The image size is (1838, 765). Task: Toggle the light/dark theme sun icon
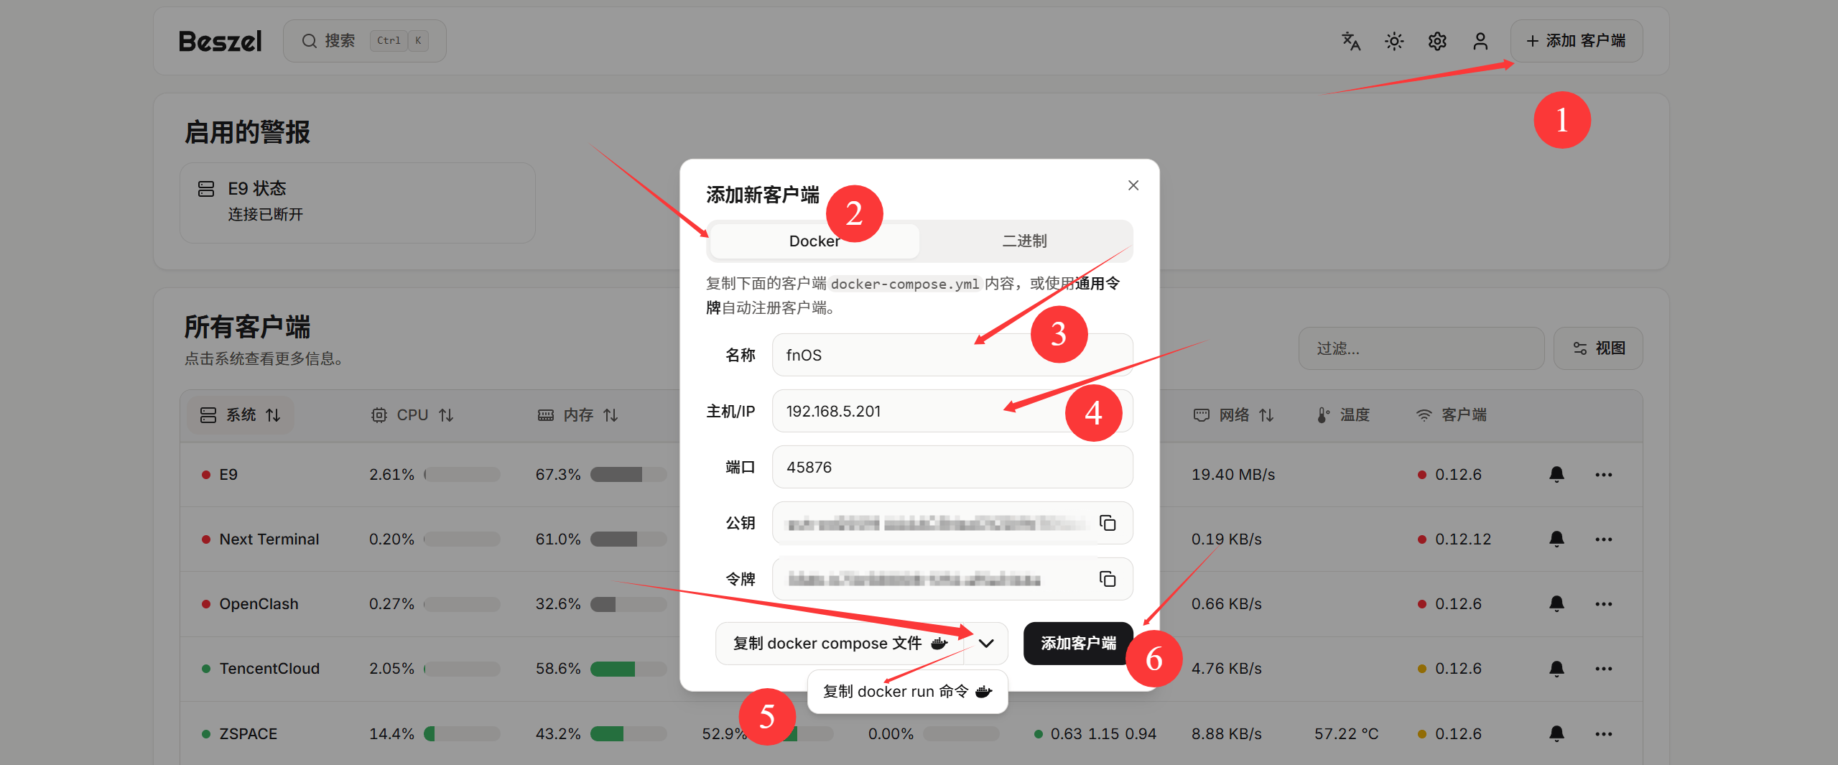1394,42
